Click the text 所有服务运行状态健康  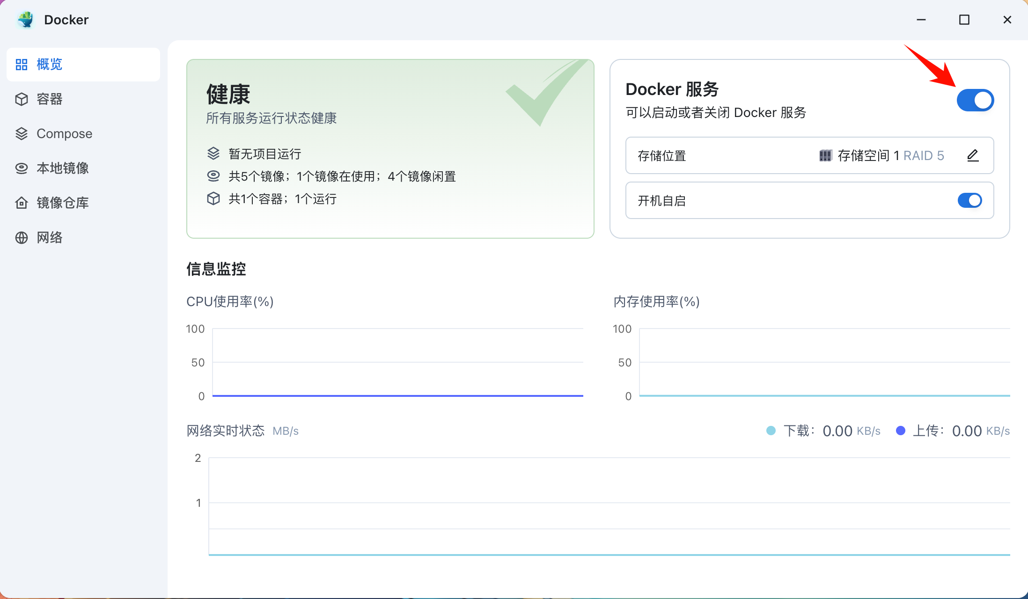click(x=272, y=118)
